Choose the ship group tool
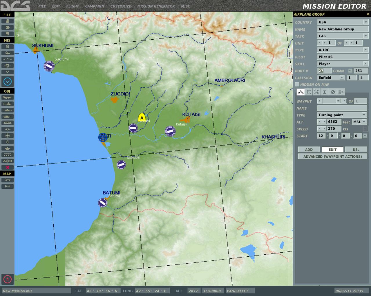The width and height of the screenshot is (371, 296). pyautogui.click(x=7, y=110)
